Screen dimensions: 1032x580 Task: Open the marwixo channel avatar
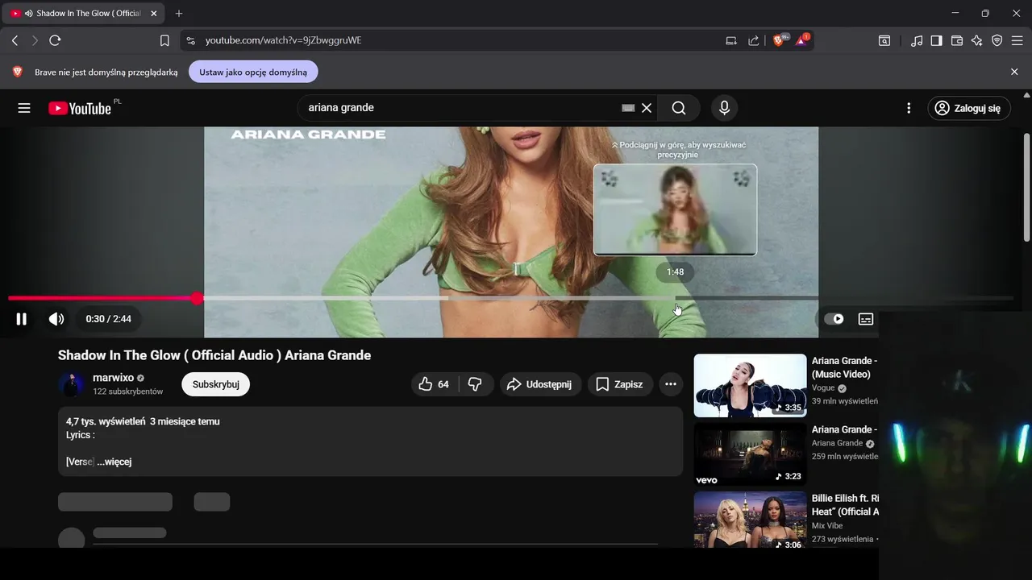(x=72, y=384)
